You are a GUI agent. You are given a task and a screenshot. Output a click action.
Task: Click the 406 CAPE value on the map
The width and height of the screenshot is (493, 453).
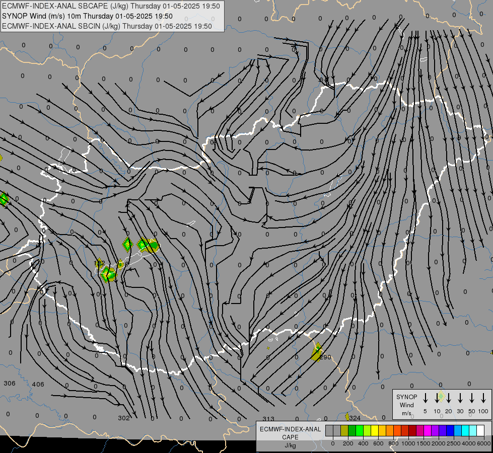(38, 384)
